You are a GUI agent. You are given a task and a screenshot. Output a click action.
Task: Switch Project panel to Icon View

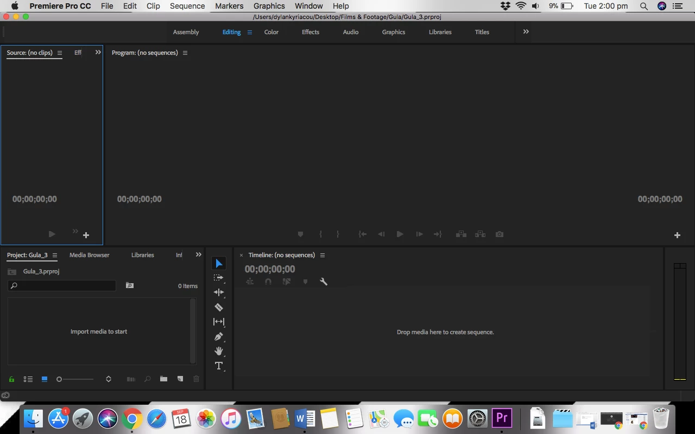click(x=45, y=379)
